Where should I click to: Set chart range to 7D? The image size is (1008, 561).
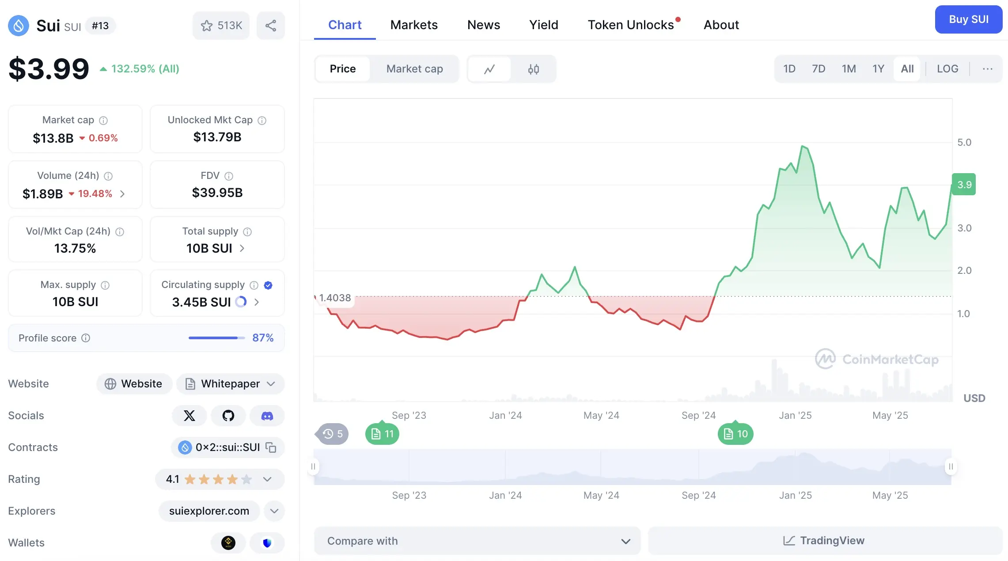819,69
